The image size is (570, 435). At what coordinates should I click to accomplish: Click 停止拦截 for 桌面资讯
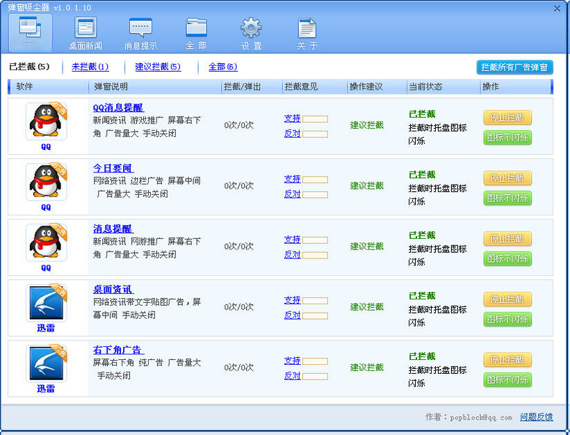[507, 299]
